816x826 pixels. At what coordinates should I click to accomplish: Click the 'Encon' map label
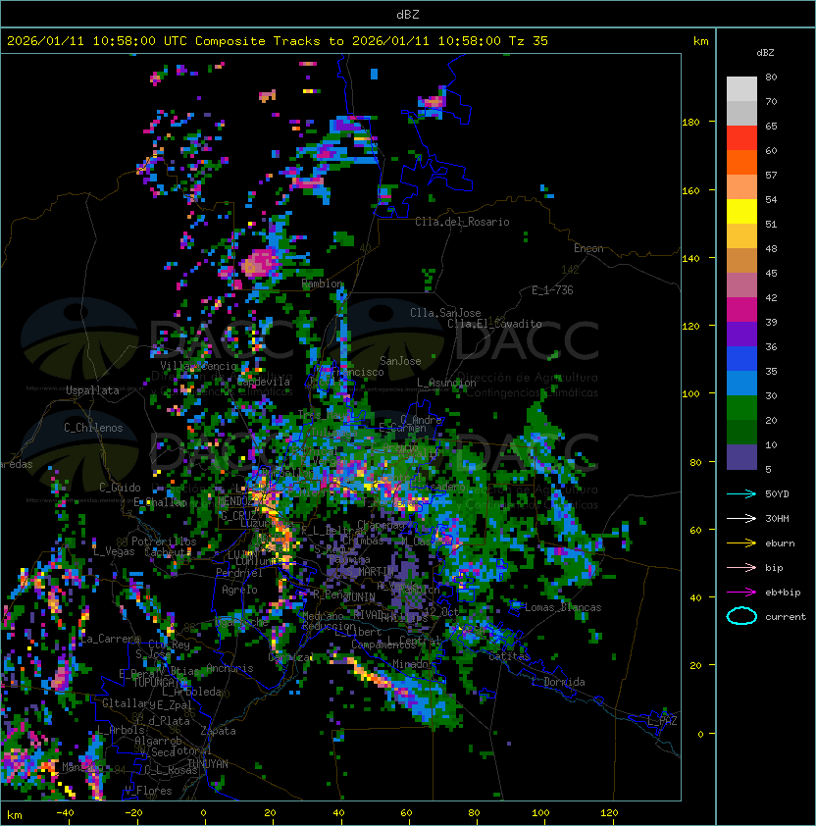point(588,248)
